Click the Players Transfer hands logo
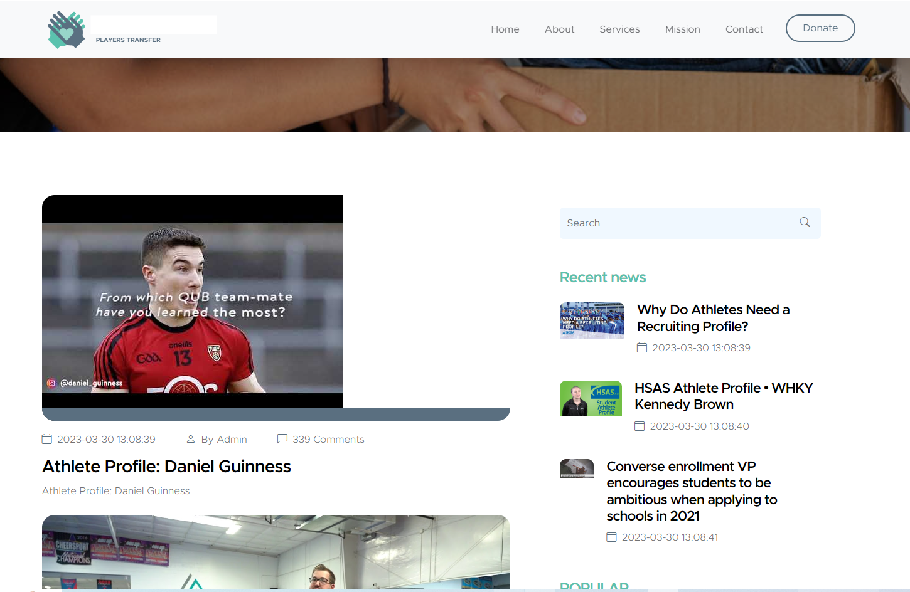Screen dimensions: 910x592 click(66, 29)
